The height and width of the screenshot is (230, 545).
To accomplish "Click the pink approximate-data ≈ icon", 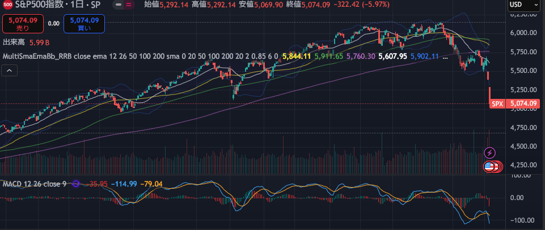I will (x=129, y=5).
